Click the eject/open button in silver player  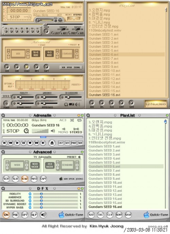[x=52, y=143]
